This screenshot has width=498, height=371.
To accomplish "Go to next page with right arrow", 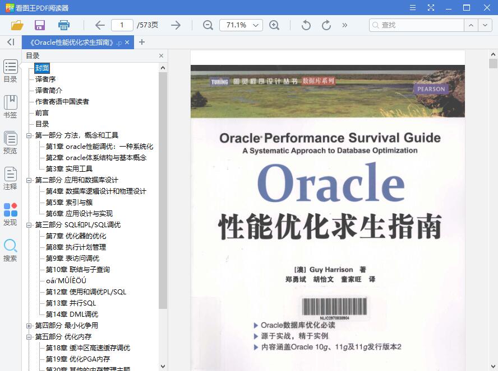I will click(x=176, y=25).
